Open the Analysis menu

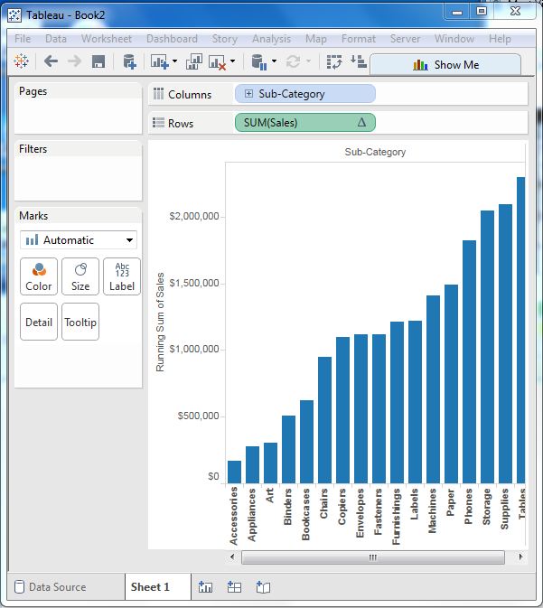pos(271,39)
